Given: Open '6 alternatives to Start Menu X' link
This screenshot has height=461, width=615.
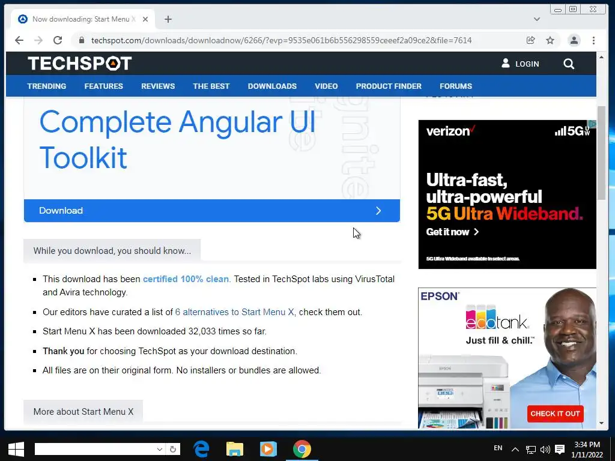Looking at the screenshot, I should 235,312.
